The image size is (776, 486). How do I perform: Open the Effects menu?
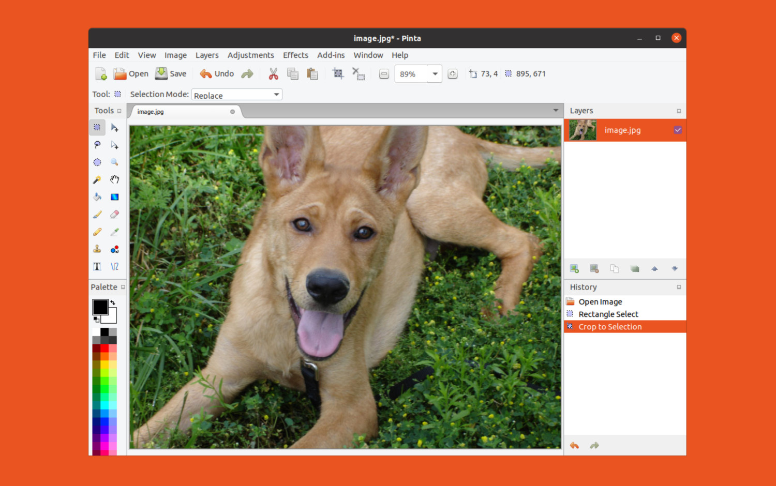click(x=295, y=55)
